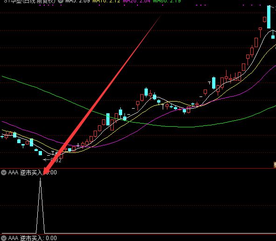The width and height of the screenshot is (276, 241).
Task: Click the 0.92 low price annotation
Action: click(56, 160)
